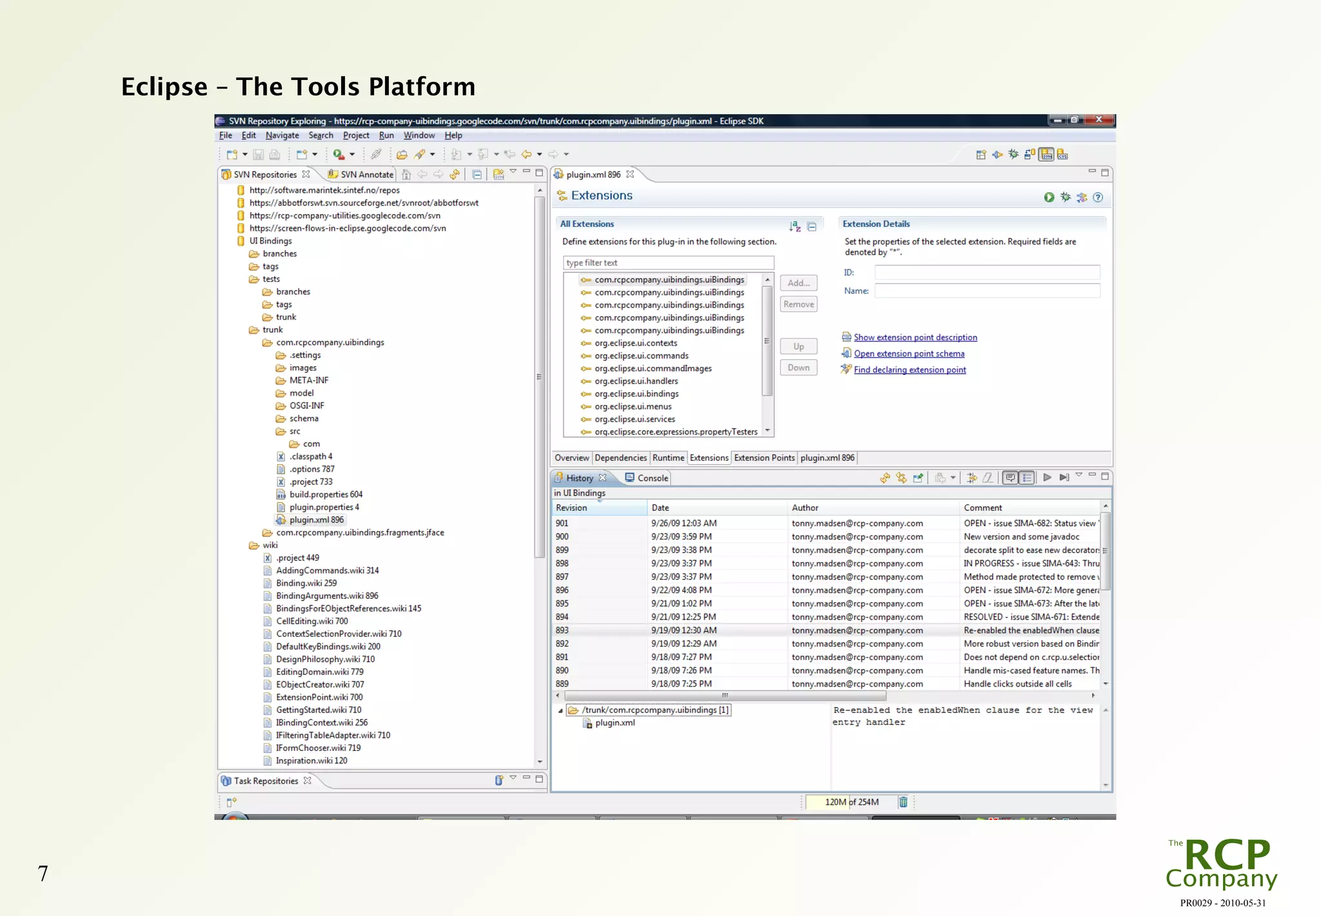This screenshot has height=916, width=1321.
Task: Open SVN Repositories view menu triangle
Action: (x=513, y=171)
